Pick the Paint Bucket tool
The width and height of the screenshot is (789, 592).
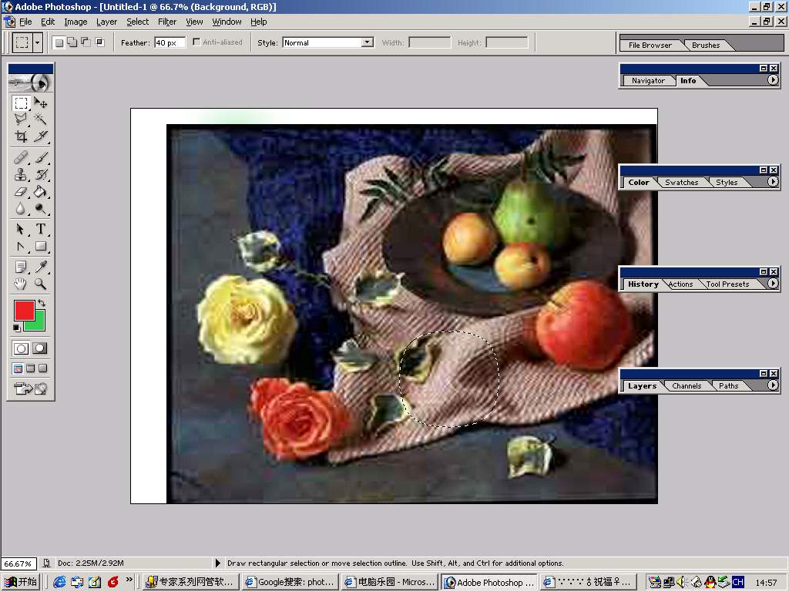click(x=41, y=192)
